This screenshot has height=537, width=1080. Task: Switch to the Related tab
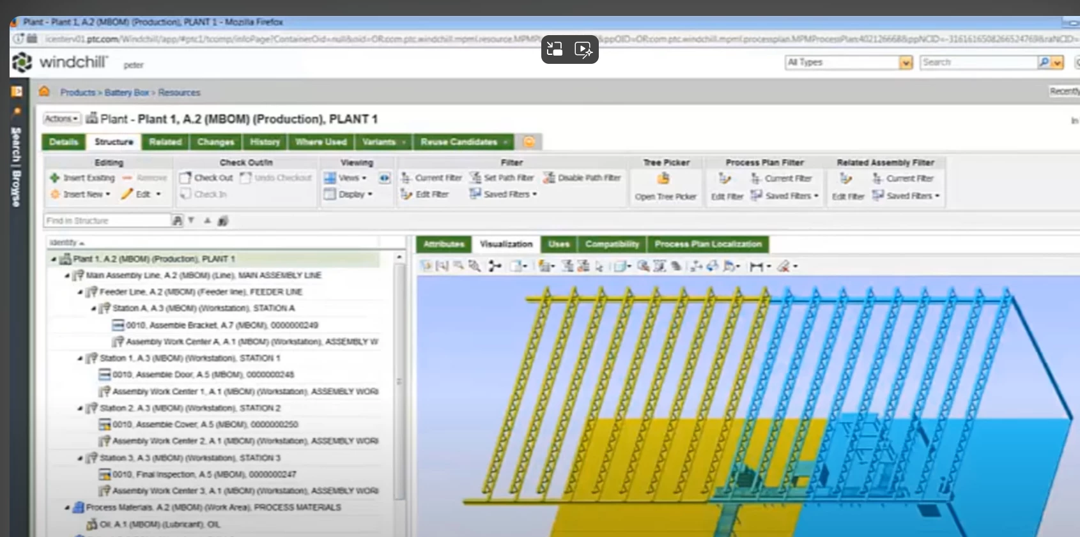click(166, 142)
